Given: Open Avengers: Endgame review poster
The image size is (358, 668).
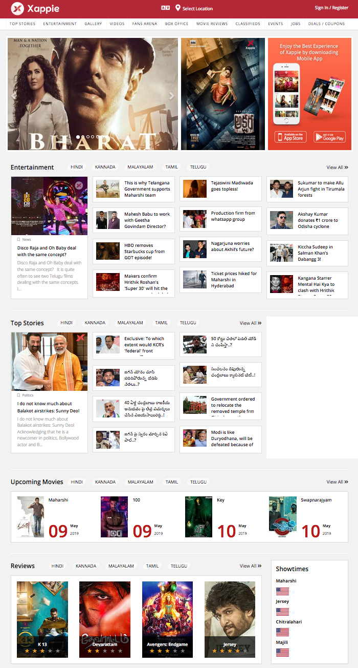Looking at the screenshot, I should (167, 619).
